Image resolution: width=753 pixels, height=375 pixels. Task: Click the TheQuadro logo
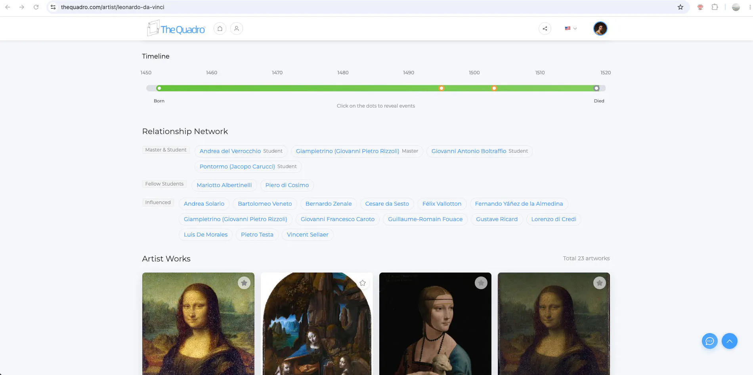pos(176,28)
